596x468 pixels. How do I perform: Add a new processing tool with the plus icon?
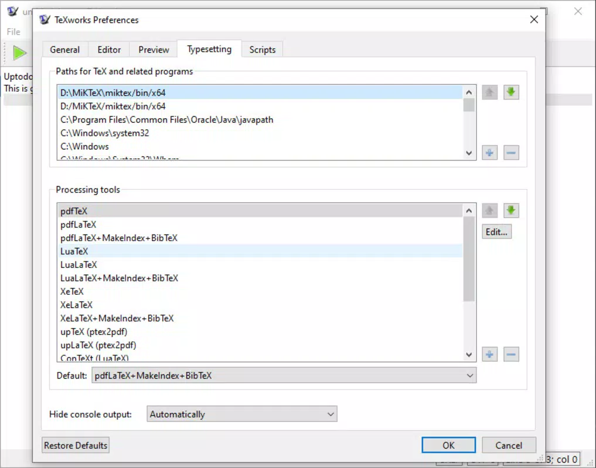point(489,355)
